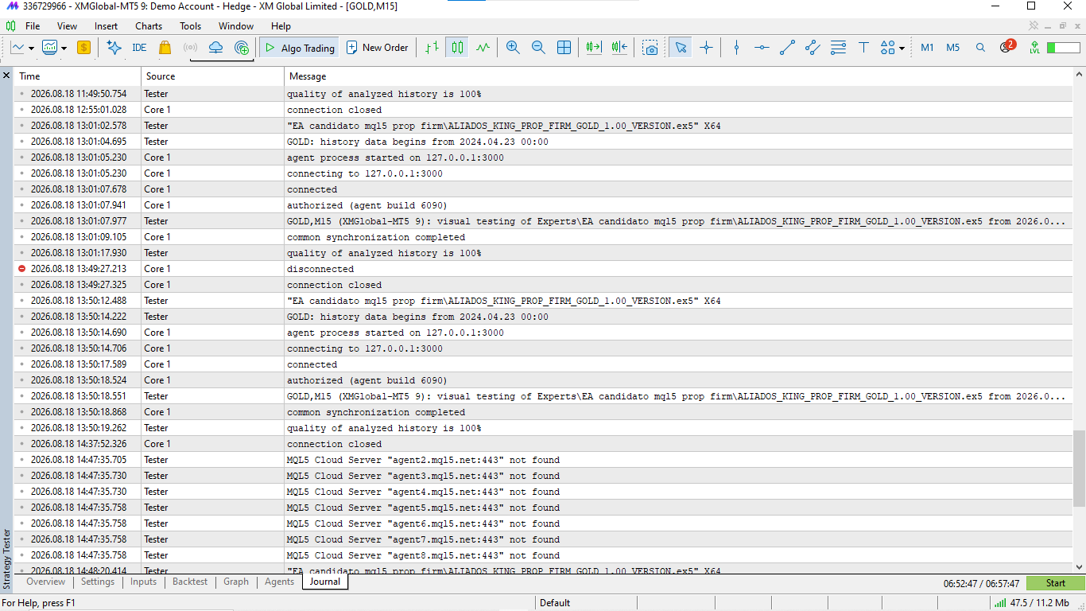Select the crosshair tool
This screenshot has height=611, width=1086.
(706, 48)
